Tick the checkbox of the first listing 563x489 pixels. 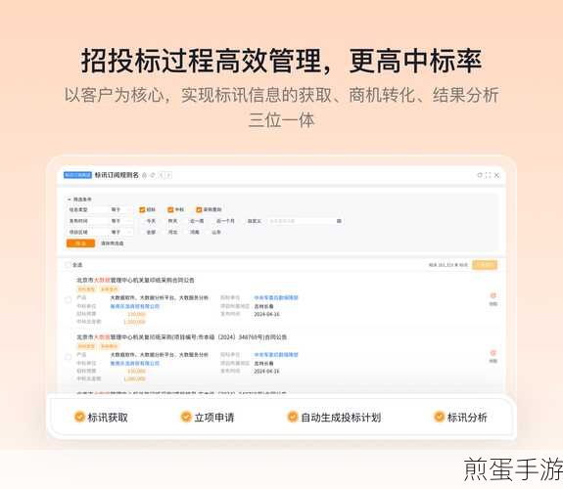point(68,300)
